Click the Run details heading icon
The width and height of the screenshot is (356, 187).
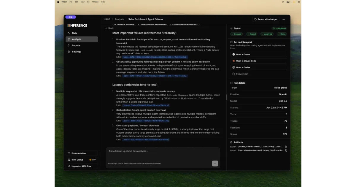tap(232, 83)
